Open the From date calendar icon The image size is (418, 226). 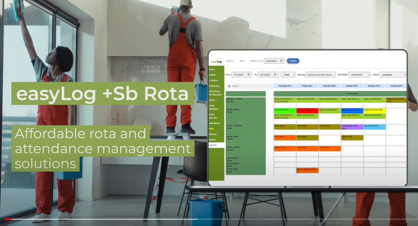(248, 75)
